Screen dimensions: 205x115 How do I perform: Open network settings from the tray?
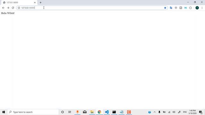click(169, 112)
